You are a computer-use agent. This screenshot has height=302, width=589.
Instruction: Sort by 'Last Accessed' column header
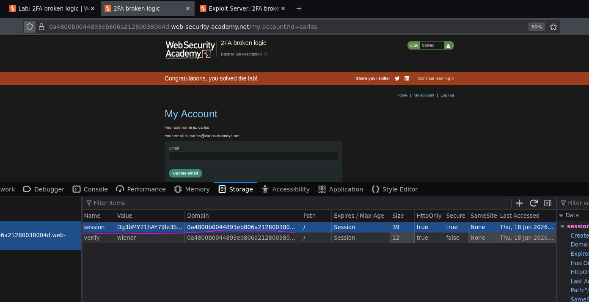(527, 216)
